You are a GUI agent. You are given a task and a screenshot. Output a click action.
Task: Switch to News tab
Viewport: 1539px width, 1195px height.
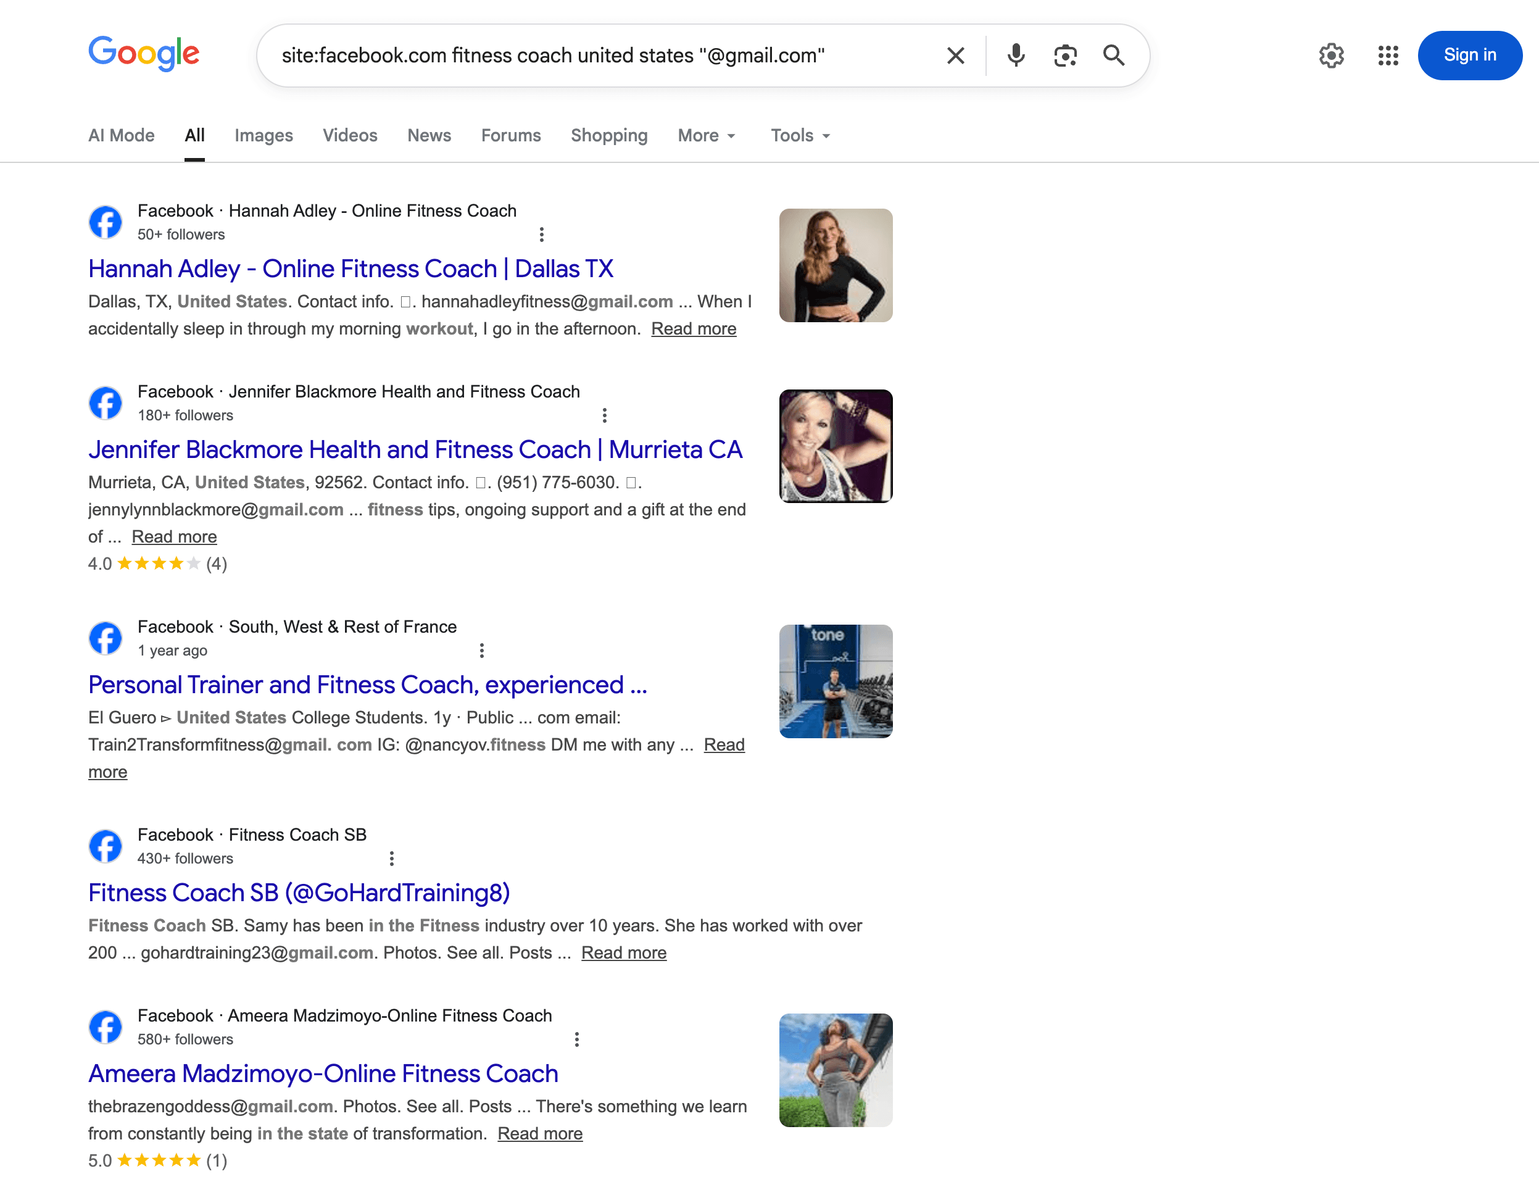pyautogui.click(x=429, y=135)
